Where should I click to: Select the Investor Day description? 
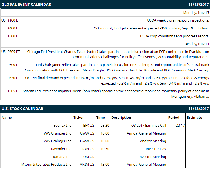point(156,149)
